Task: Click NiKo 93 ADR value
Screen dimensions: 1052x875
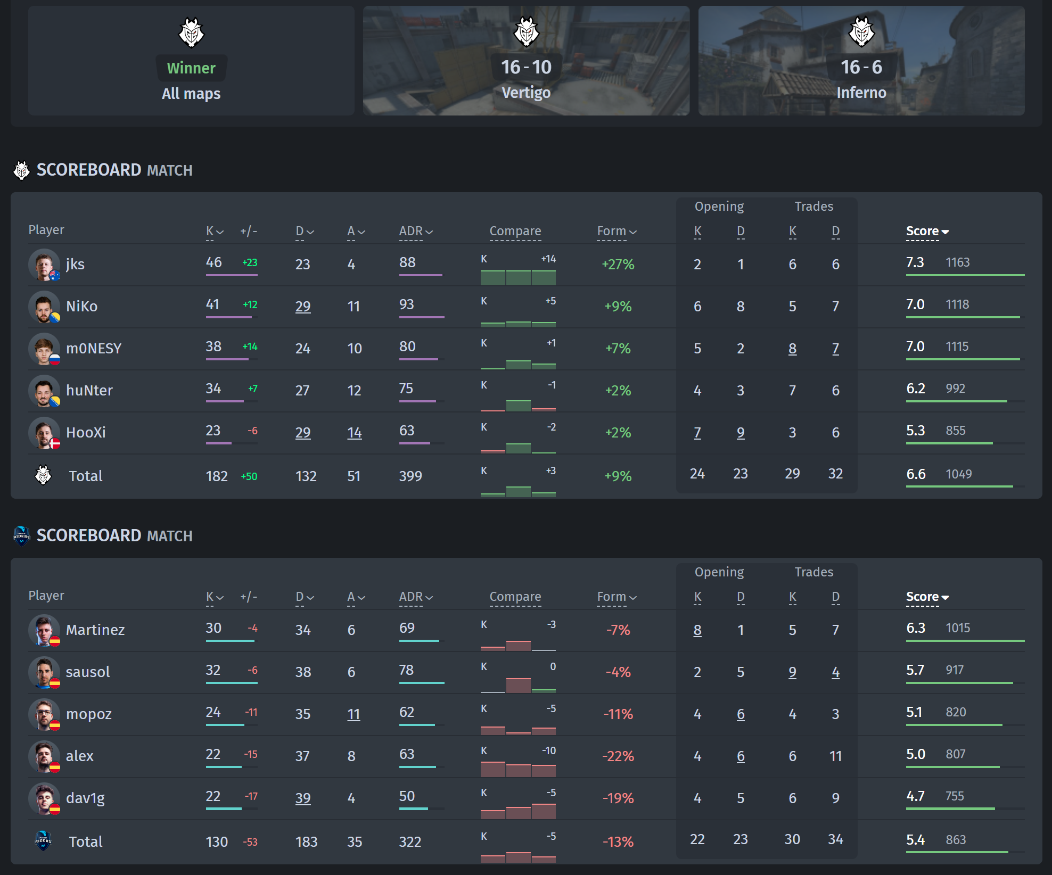Action: (407, 304)
